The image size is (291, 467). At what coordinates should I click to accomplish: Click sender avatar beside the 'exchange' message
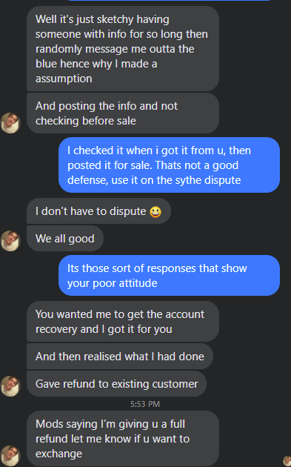[x=10, y=456]
